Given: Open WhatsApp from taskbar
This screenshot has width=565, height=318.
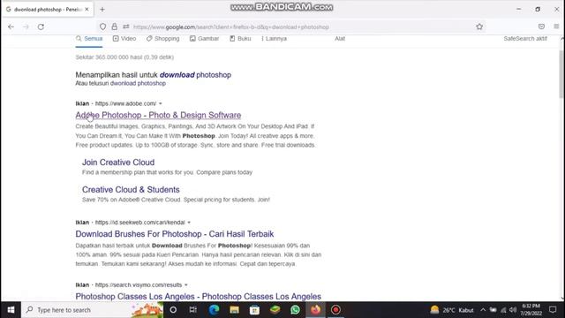Looking at the screenshot, I should pos(295,310).
